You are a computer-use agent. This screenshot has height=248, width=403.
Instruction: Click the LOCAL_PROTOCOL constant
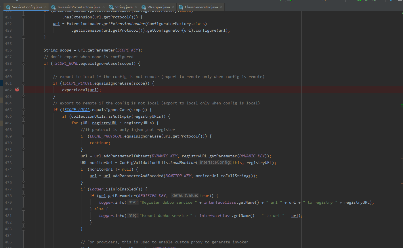pos(106,136)
